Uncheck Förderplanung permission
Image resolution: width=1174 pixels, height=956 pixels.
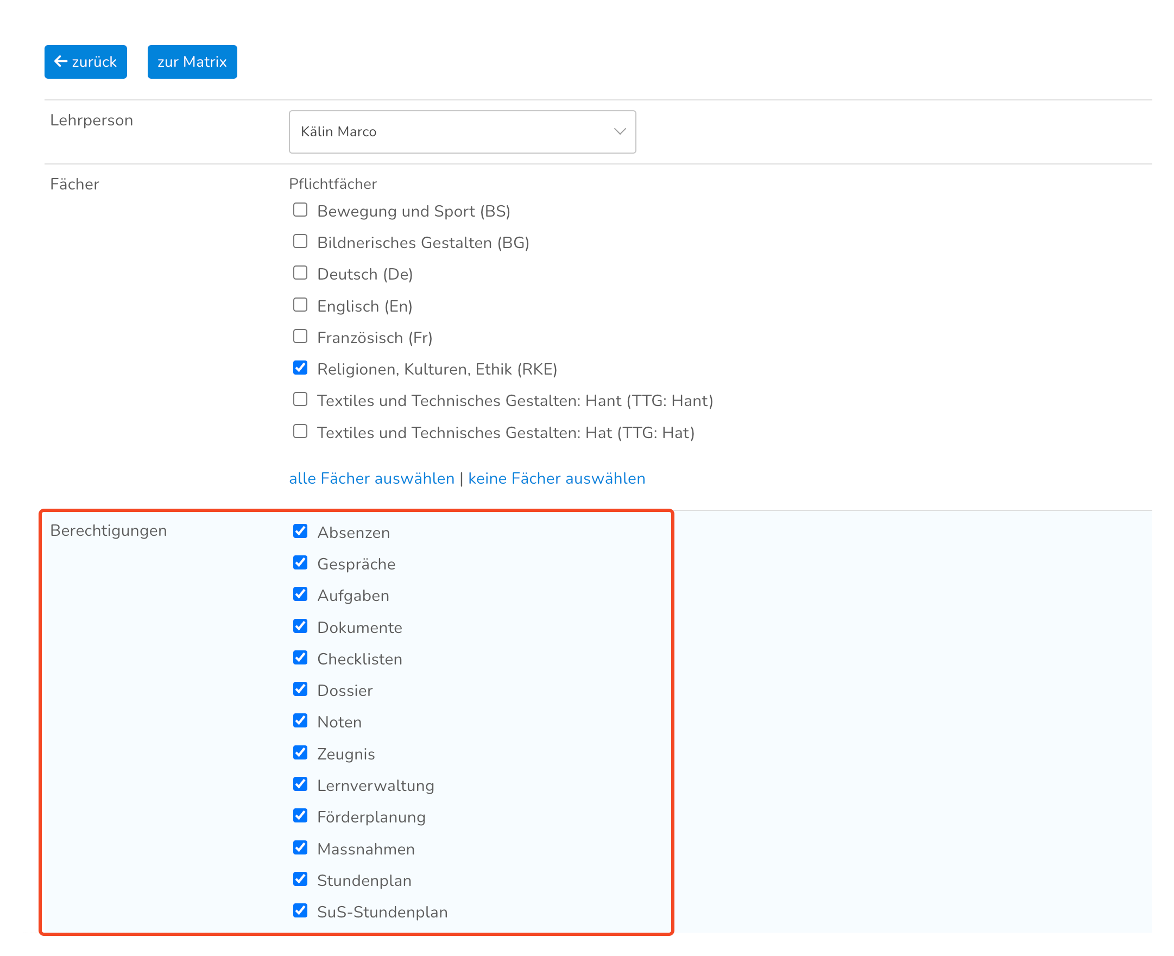pos(300,815)
